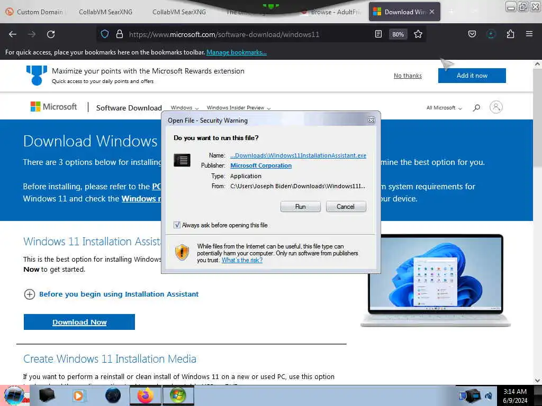
Task: Close the Security Warning dialog with X
Action: 371,120
